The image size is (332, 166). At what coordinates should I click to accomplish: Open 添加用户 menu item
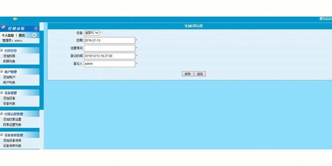point(9,77)
